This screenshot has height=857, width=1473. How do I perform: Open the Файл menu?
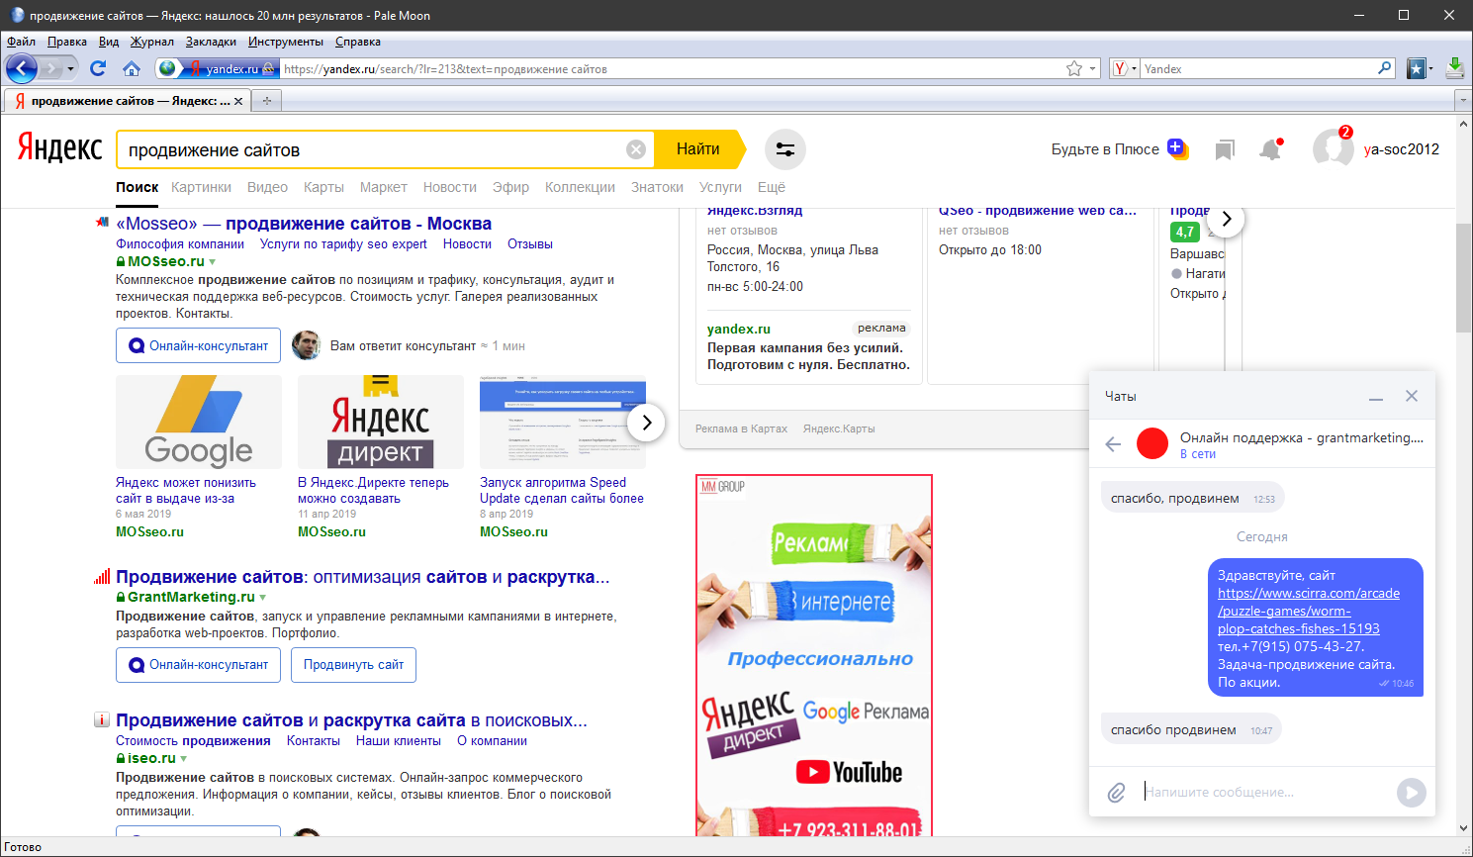21,42
